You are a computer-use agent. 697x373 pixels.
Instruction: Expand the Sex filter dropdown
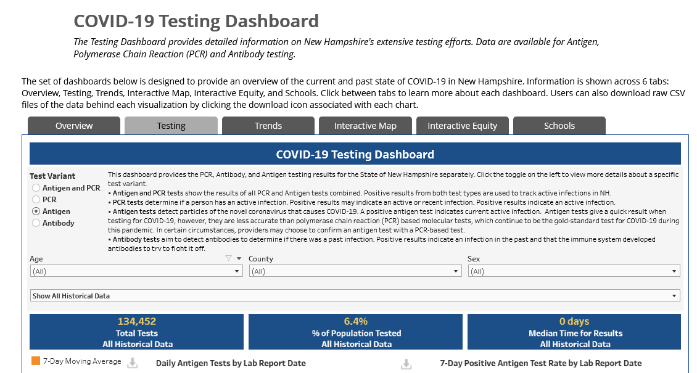[x=574, y=271]
